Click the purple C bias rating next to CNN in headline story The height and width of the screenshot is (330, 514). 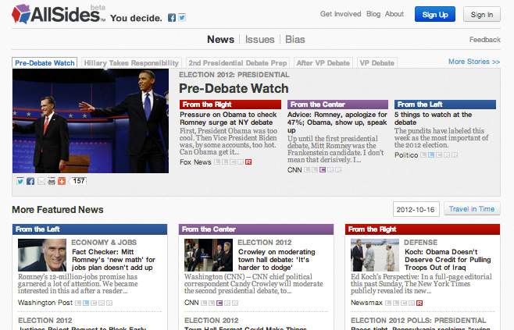pyautogui.click(x=323, y=169)
